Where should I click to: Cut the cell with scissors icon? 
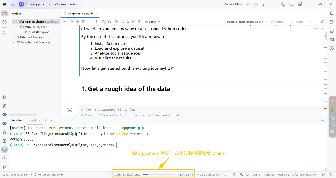[x=72, y=22]
